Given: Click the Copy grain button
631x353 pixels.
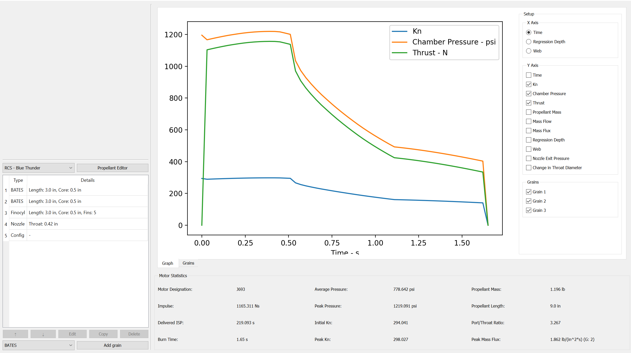Looking at the screenshot, I should coord(103,334).
